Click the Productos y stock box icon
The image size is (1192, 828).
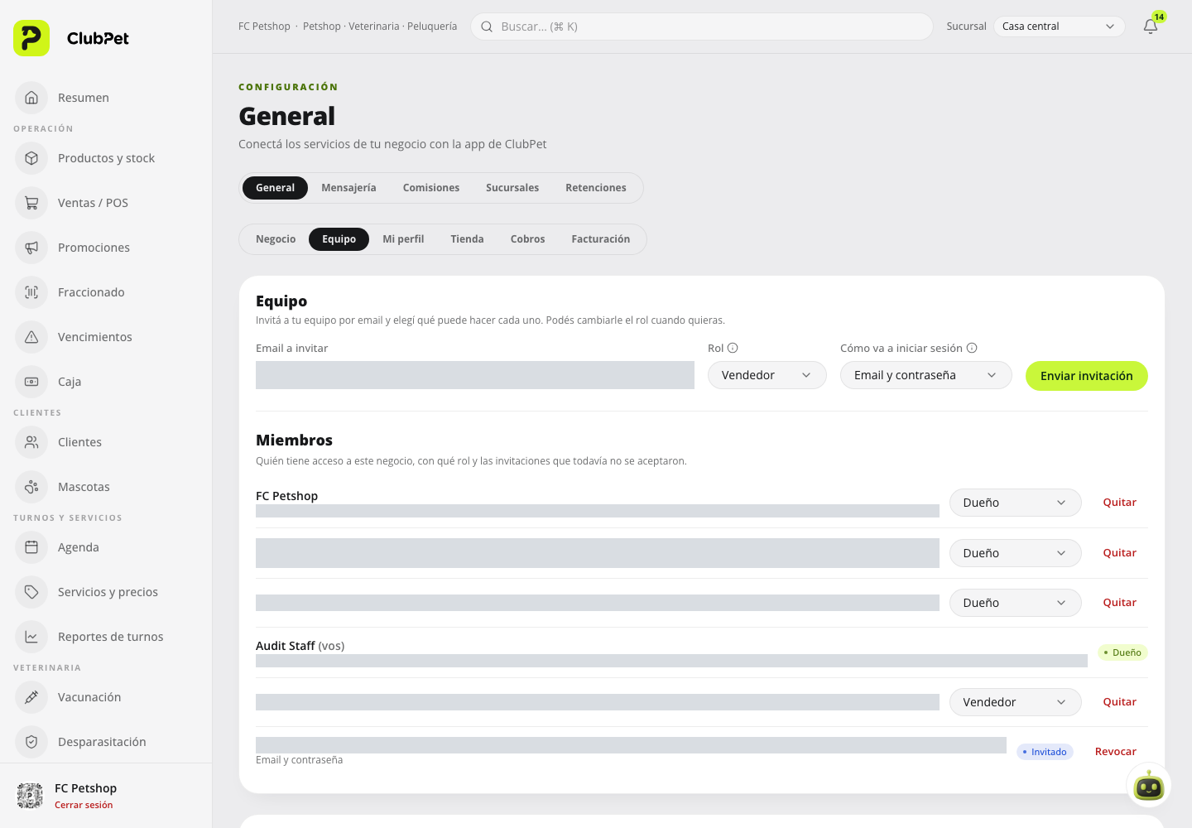[x=31, y=158]
